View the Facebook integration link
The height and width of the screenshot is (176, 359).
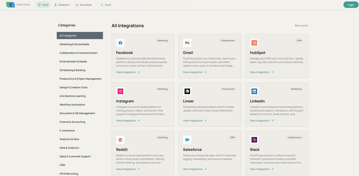[128, 72]
